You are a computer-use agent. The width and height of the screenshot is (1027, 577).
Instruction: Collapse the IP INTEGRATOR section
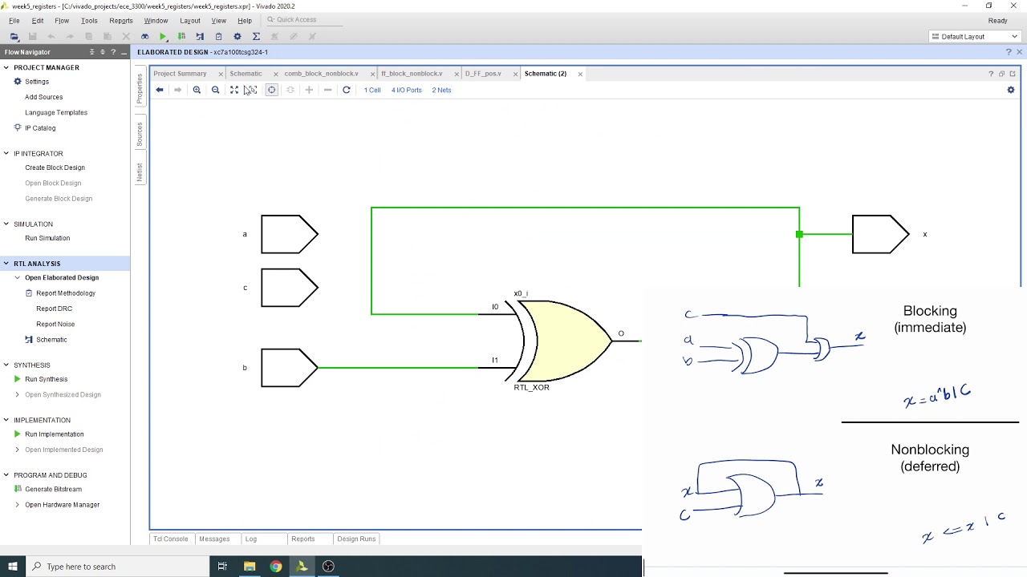click(x=6, y=153)
